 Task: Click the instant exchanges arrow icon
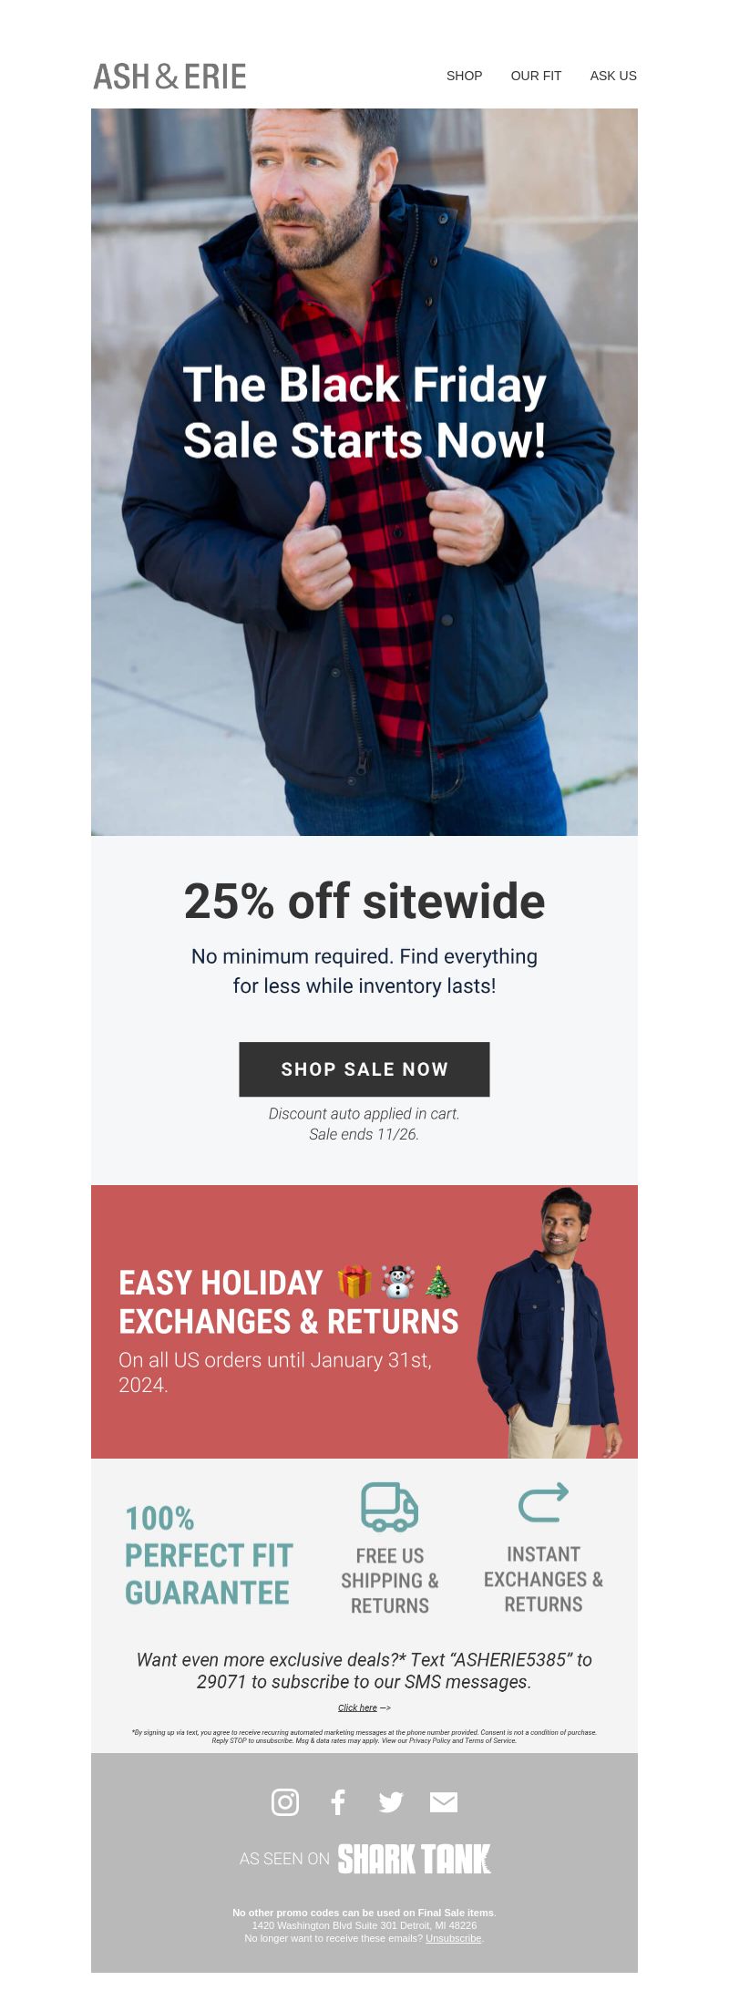[543, 1502]
